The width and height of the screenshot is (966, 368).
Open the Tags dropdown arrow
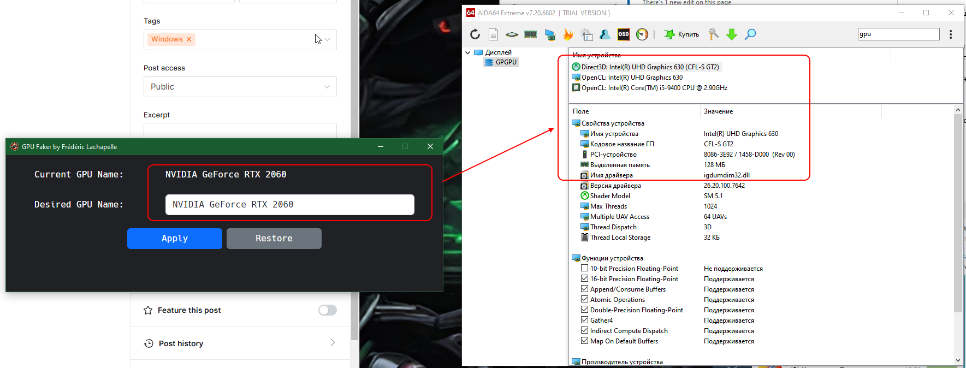click(327, 39)
